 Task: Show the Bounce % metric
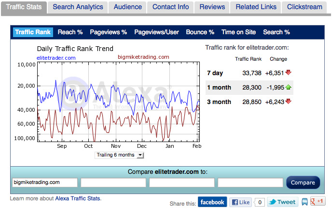[x=200, y=32]
